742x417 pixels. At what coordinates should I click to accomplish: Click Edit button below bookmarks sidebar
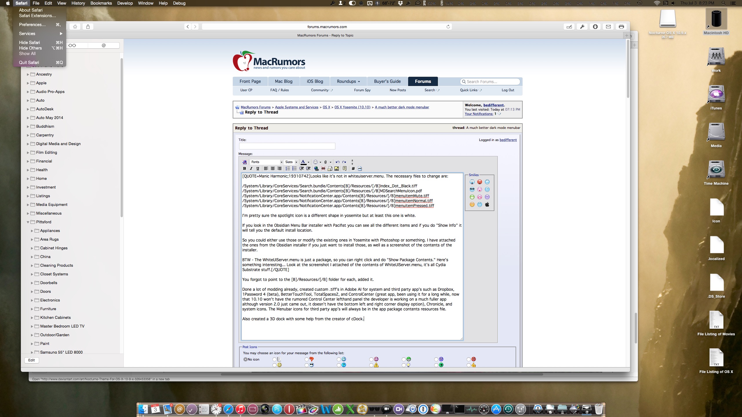(x=32, y=360)
